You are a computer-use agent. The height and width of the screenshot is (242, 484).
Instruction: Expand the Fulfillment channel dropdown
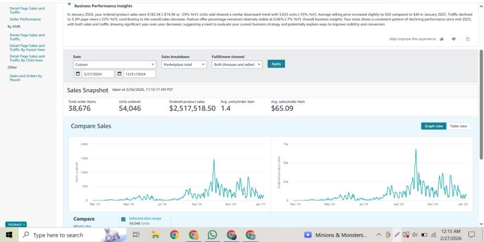(x=237, y=64)
